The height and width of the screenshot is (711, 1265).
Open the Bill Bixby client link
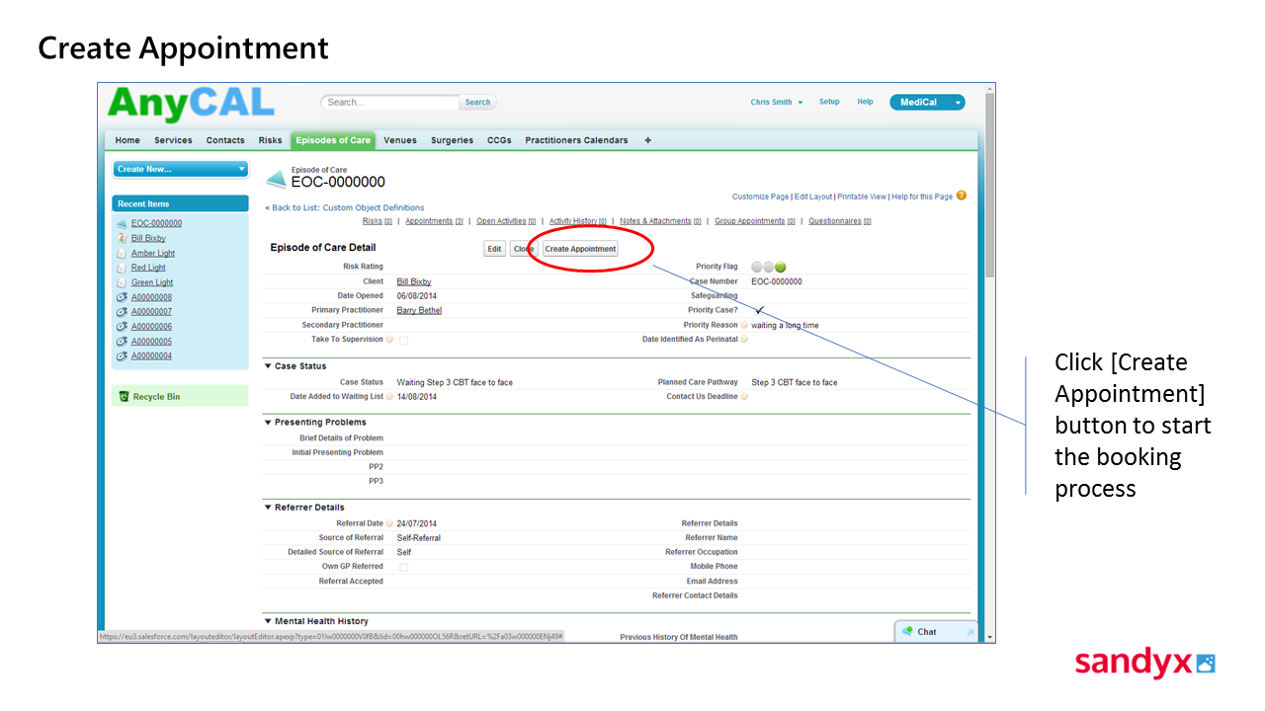tap(414, 281)
